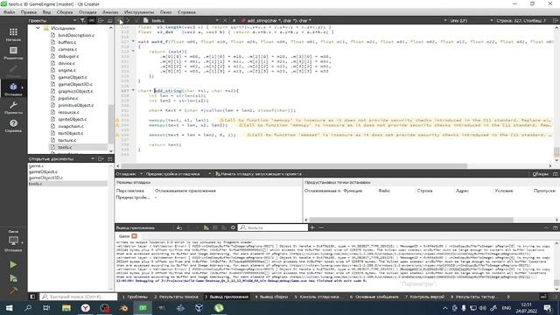Screen dimensions: 560x315
Task: Split the Проекты side panel
Action: click(101, 20)
